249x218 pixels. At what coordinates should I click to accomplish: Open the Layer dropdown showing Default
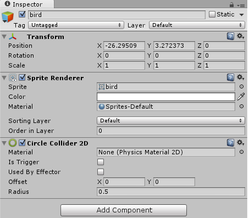(197, 25)
